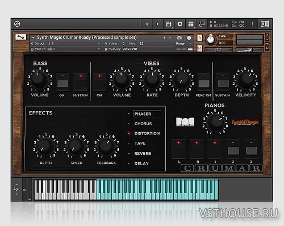This screenshot has height=226, width=284.
Task: Click the output volume slider
Action: 250,50
